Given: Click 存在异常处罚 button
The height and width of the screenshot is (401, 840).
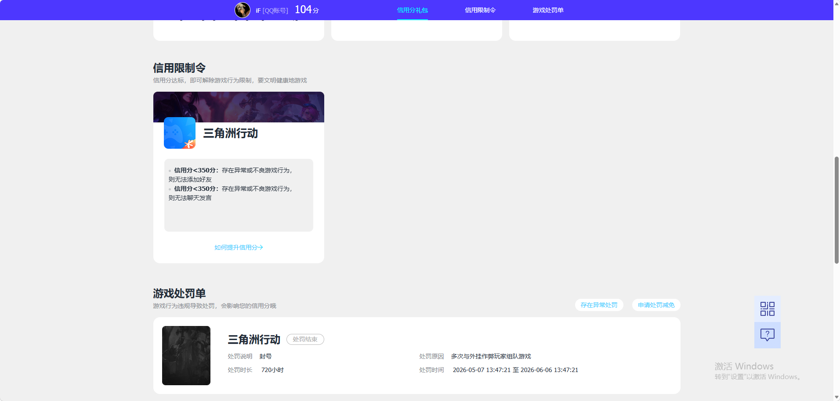Looking at the screenshot, I should tap(599, 305).
